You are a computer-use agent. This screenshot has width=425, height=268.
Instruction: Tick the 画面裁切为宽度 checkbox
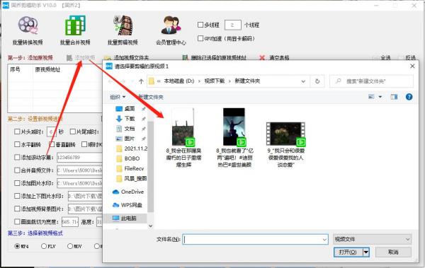[17, 222]
